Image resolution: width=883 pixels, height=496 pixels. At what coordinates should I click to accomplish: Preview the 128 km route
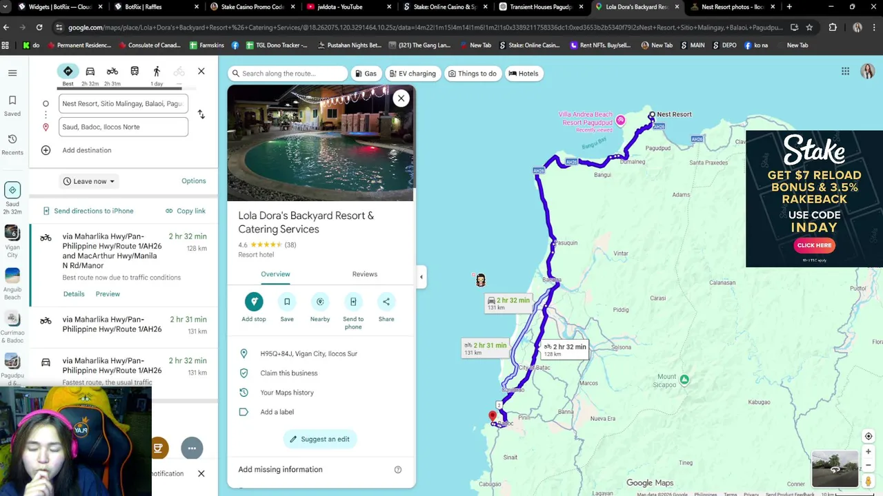click(x=108, y=294)
